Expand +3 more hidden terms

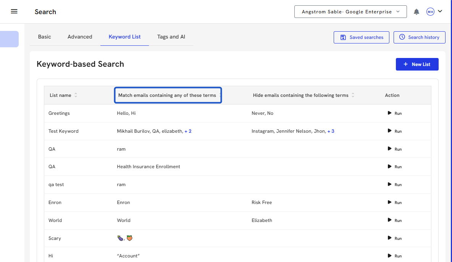point(331,131)
